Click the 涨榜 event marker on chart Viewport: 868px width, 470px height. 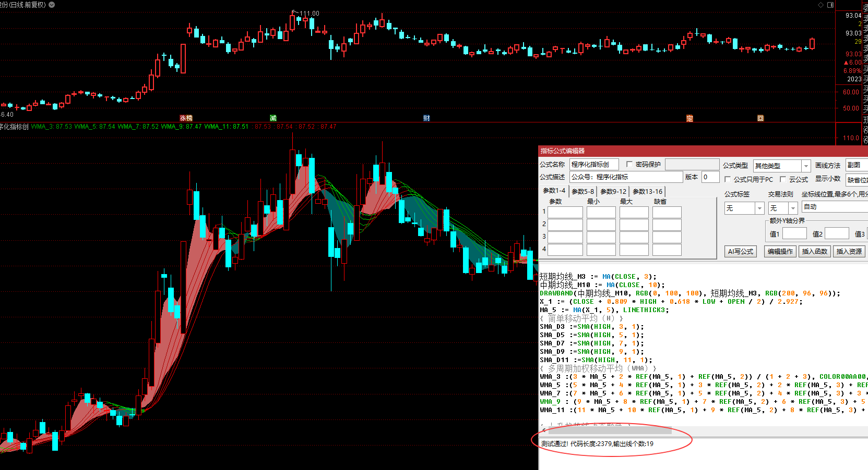(186, 118)
